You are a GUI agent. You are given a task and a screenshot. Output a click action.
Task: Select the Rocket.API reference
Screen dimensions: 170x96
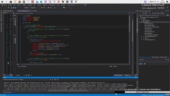pos(149,29)
